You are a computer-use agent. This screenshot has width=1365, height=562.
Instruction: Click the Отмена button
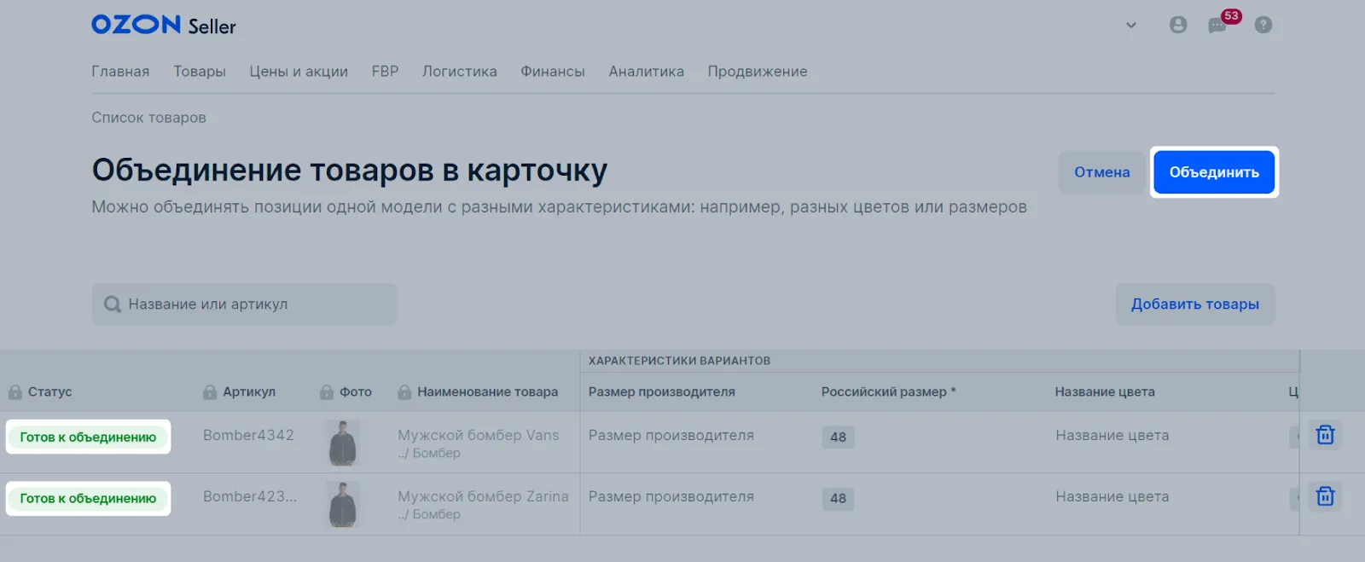click(x=1101, y=172)
